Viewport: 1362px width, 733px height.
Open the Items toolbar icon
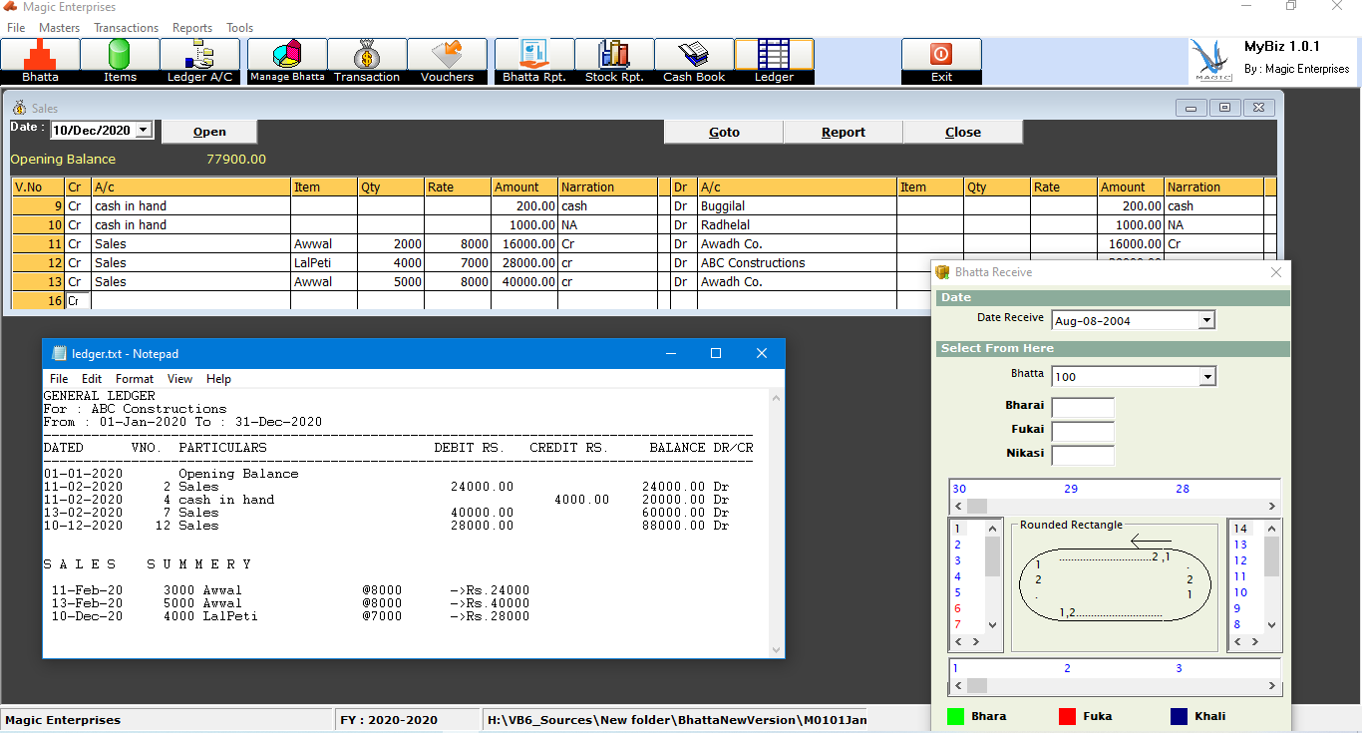(120, 61)
